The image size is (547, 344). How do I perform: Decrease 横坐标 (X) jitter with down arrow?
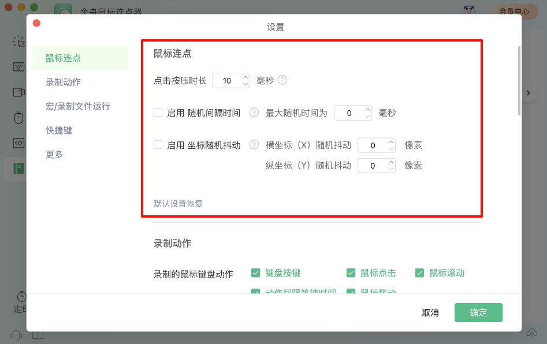(x=391, y=148)
